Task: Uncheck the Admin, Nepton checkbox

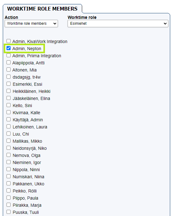Action: coord(9,48)
